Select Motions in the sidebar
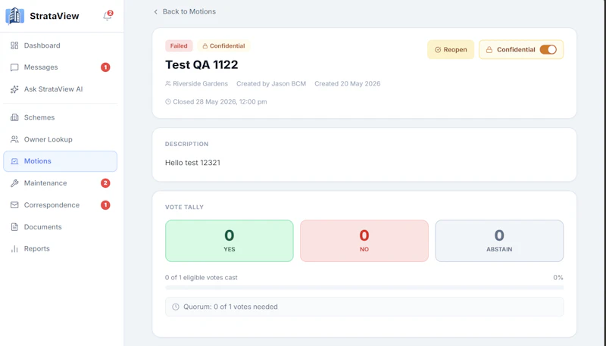Screen dimensions: 606x346 61,161
